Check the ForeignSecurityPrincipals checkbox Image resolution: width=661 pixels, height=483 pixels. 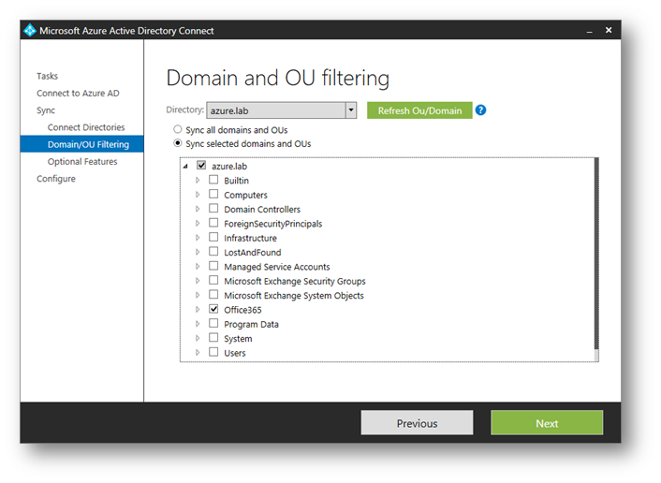(x=213, y=223)
